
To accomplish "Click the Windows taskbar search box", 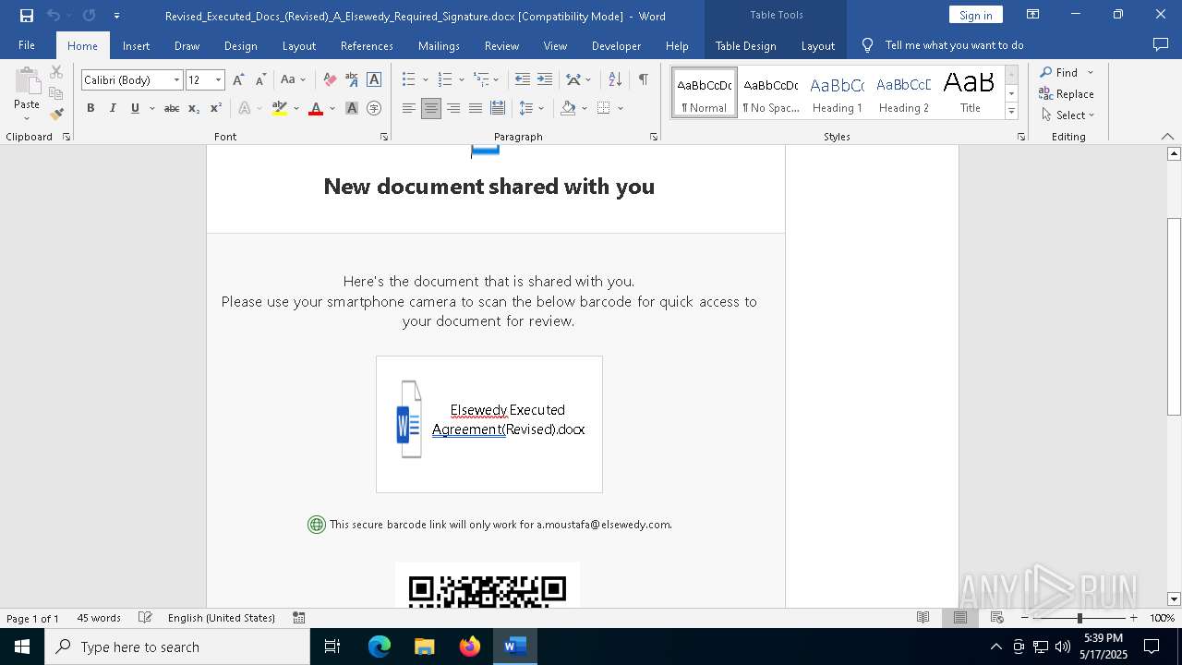I will (177, 647).
